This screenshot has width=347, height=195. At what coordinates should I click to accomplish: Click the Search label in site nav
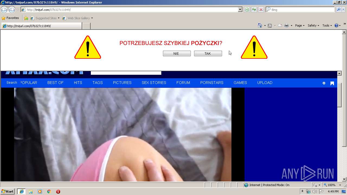(12, 83)
